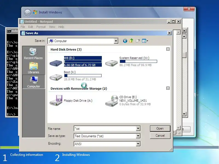Screen dimensions: 219x164
Task: Click the W8 (R:) capacity bar
Action: pyautogui.click(x=83, y=61)
